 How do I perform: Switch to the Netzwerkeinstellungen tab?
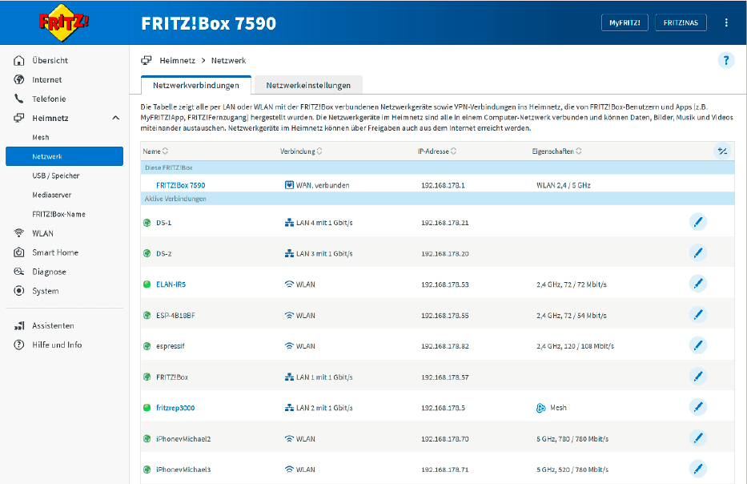308,86
